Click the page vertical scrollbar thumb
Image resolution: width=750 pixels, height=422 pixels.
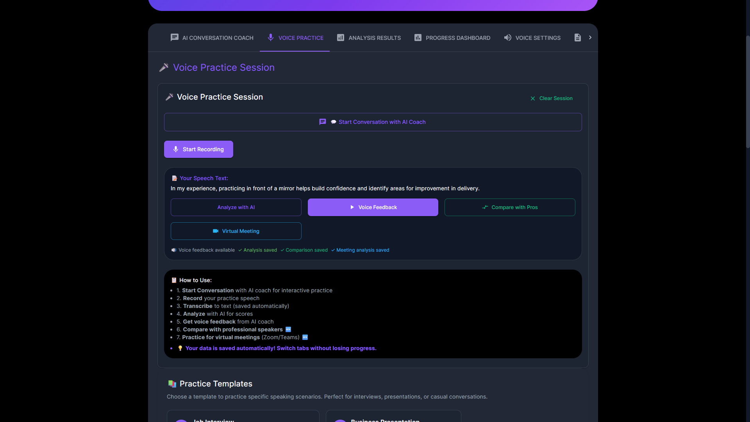pyautogui.click(x=748, y=92)
